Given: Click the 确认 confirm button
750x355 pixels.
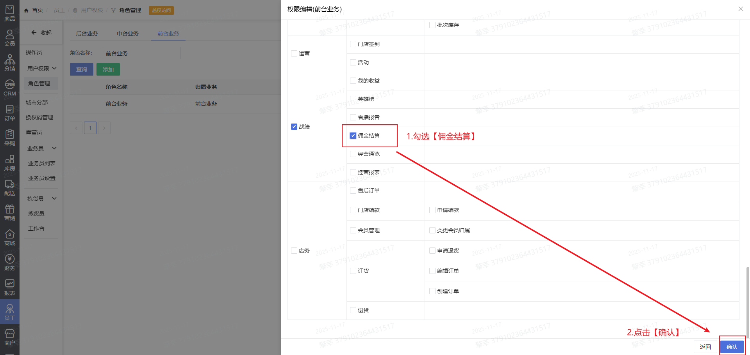Looking at the screenshot, I should (732, 347).
